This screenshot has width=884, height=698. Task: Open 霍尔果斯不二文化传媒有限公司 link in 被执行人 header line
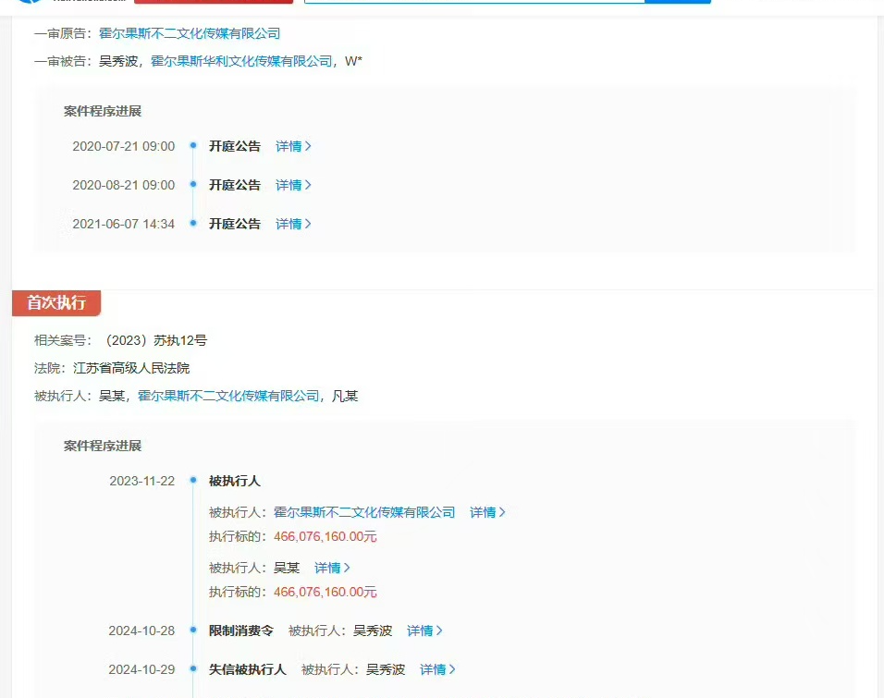(228, 396)
